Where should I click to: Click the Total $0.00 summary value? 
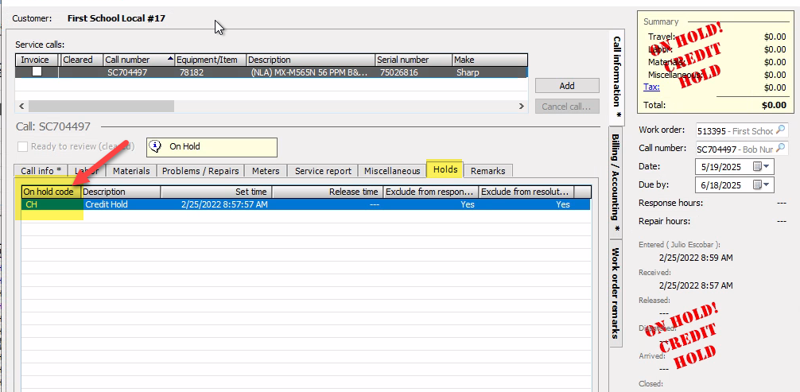(774, 105)
